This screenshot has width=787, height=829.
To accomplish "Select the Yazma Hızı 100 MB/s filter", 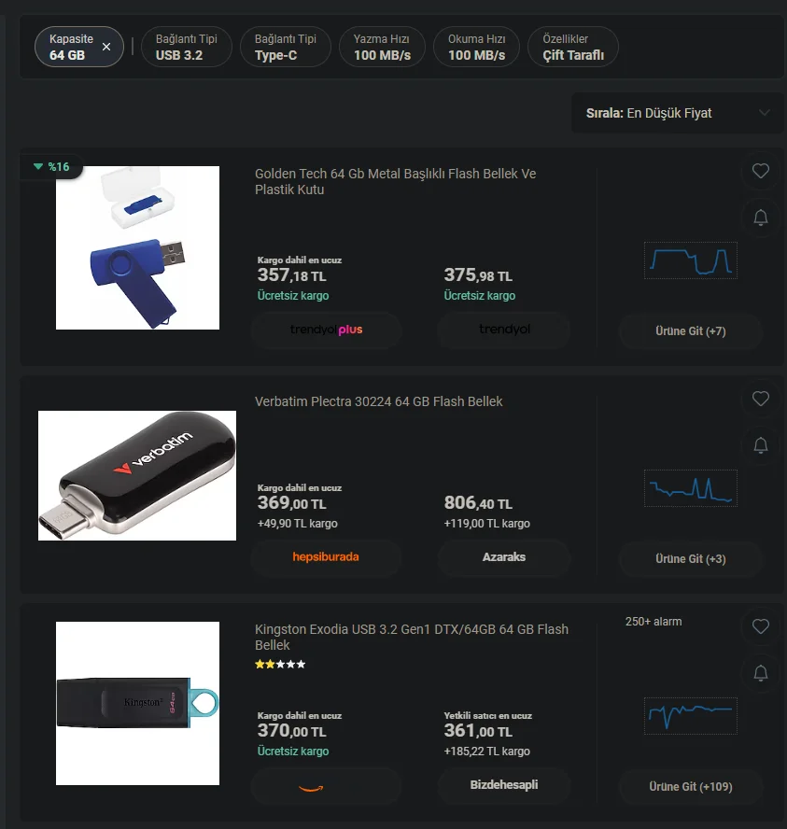I will pos(382,47).
